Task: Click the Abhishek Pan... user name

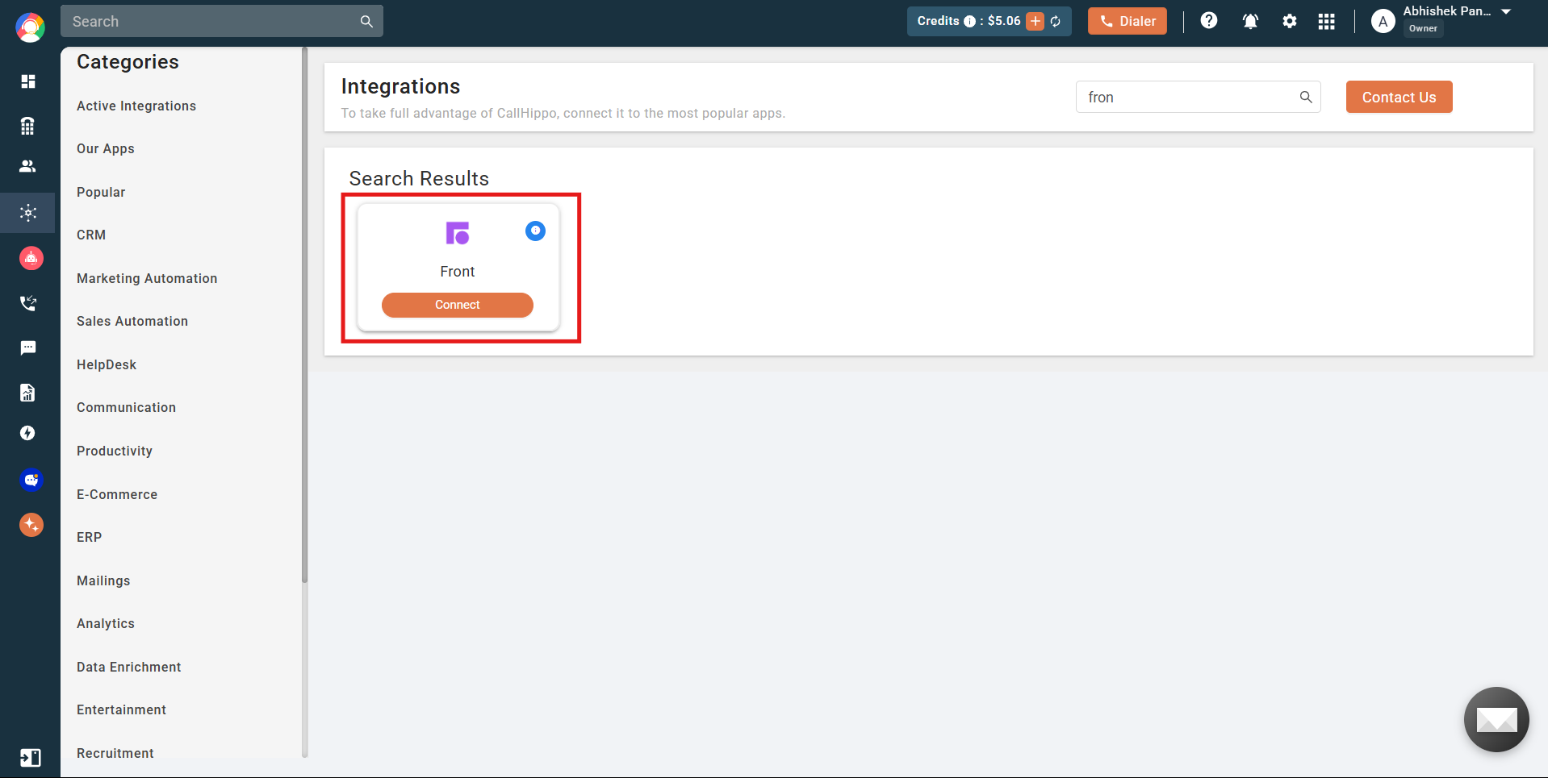Action: coord(1446,11)
